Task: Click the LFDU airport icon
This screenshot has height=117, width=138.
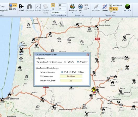Action: (x=28, y=25)
